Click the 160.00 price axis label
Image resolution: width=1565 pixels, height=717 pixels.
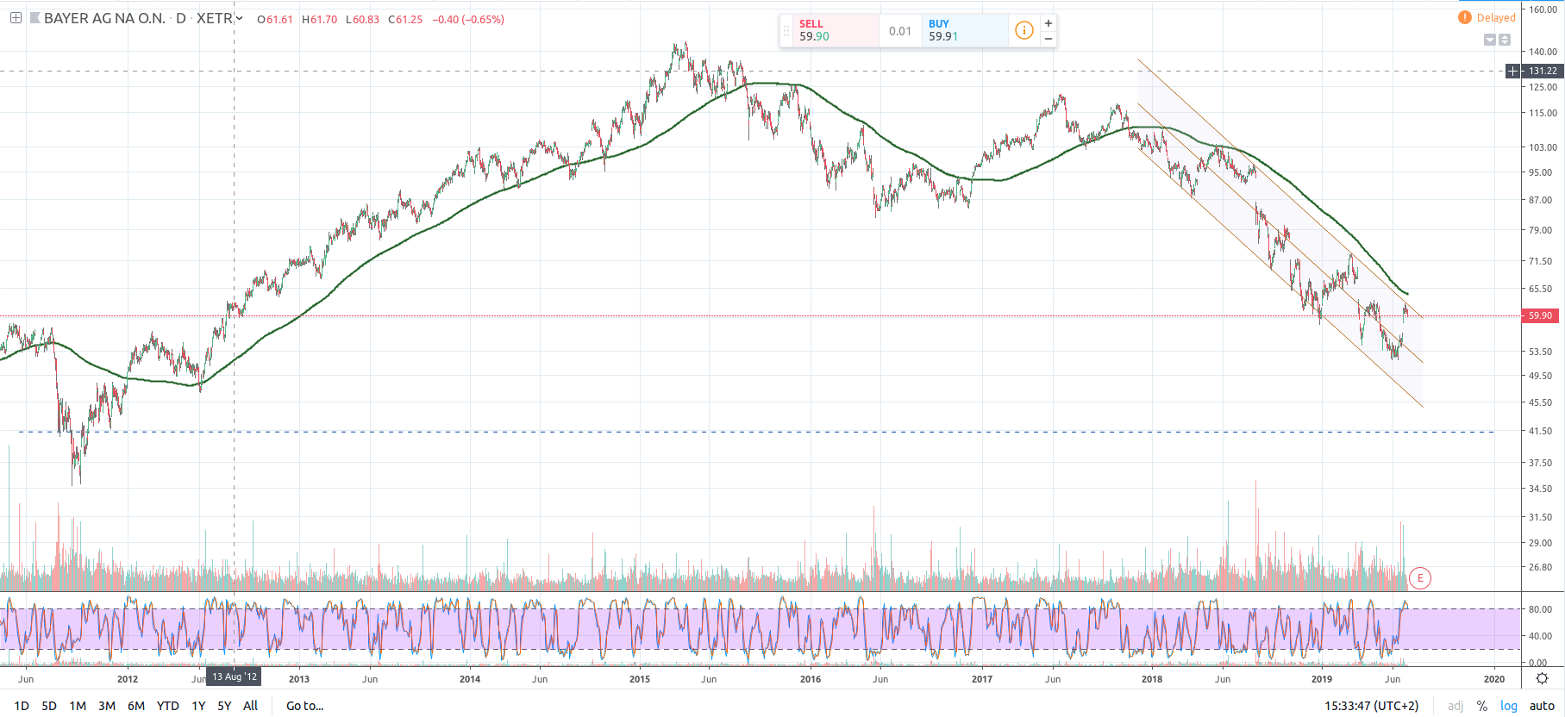(x=1543, y=10)
